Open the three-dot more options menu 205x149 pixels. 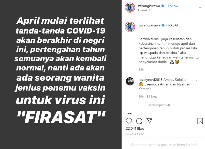click(201, 8)
